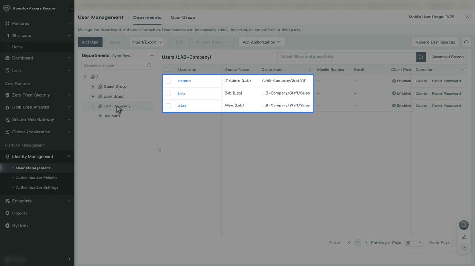The width and height of the screenshot is (475, 266).
Task: Open the App Authorization dropdown
Action: [261, 42]
